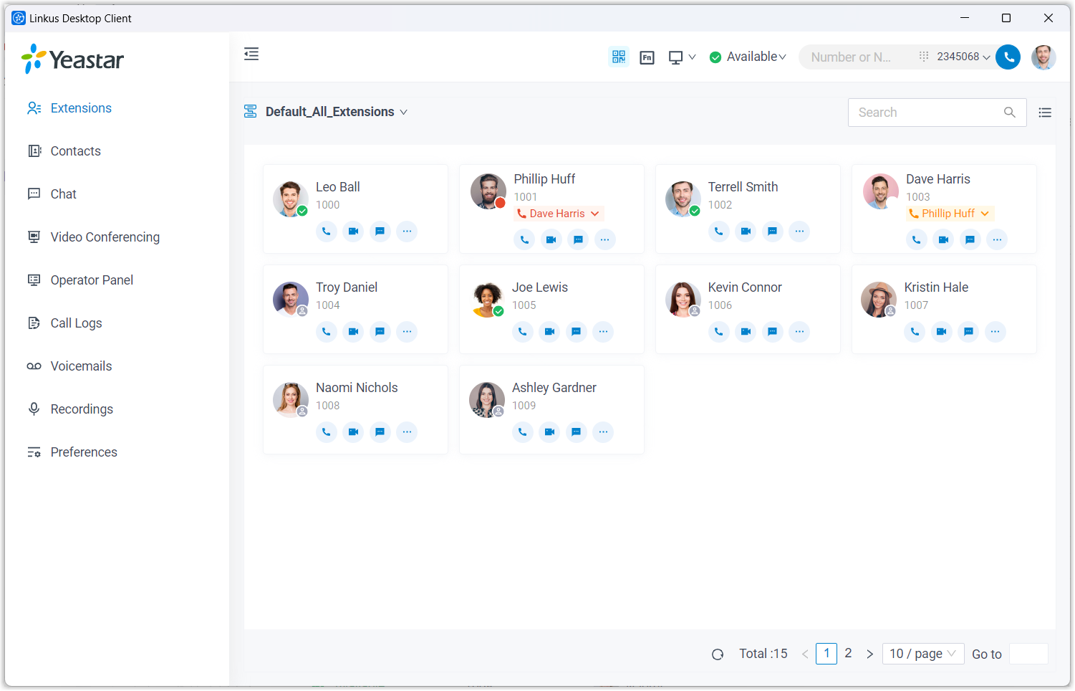The width and height of the screenshot is (1075, 691).
Task: Click the Fn function keys icon
Action: tap(647, 57)
